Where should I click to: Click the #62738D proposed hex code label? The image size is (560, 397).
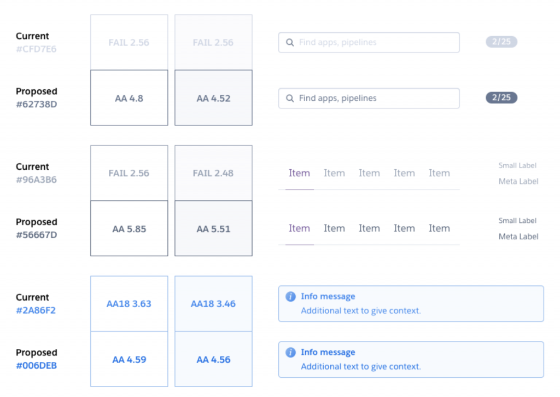click(x=36, y=104)
